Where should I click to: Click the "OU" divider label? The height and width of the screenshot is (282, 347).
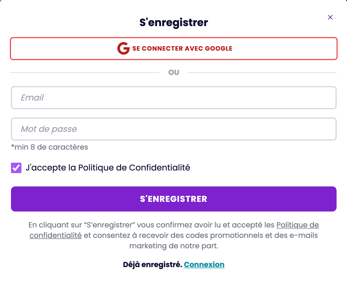174,72
